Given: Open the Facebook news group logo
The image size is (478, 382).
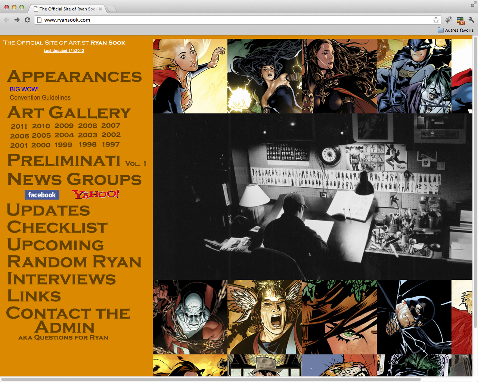Looking at the screenshot, I should tap(42, 195).
